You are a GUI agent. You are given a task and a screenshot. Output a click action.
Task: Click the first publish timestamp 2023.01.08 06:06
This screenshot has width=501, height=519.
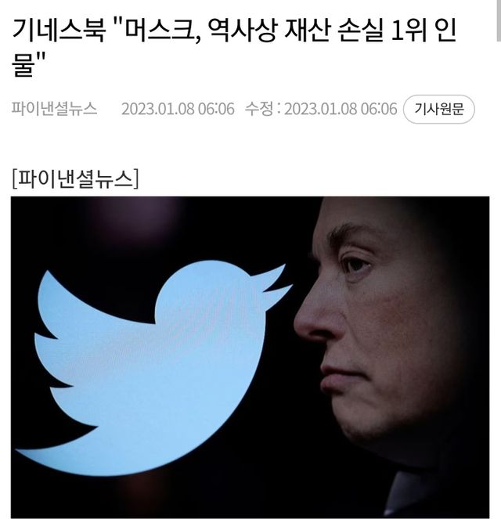pyautogui.click(x=178, y=109)
